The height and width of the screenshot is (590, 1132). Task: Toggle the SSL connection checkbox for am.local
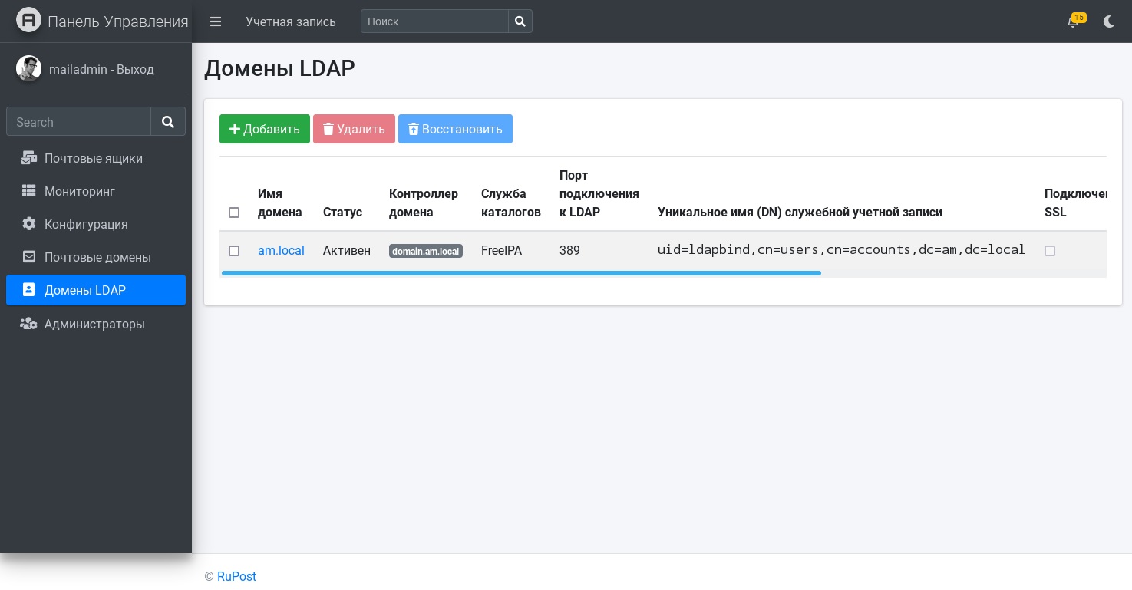click(1050, 251)
